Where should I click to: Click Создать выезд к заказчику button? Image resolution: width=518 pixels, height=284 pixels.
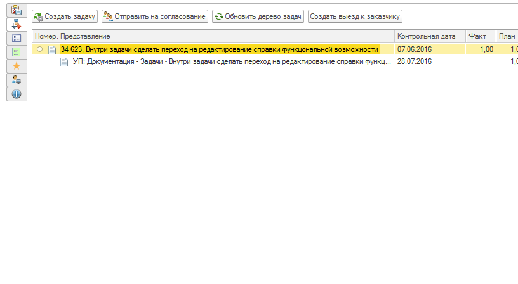(355, 16)
